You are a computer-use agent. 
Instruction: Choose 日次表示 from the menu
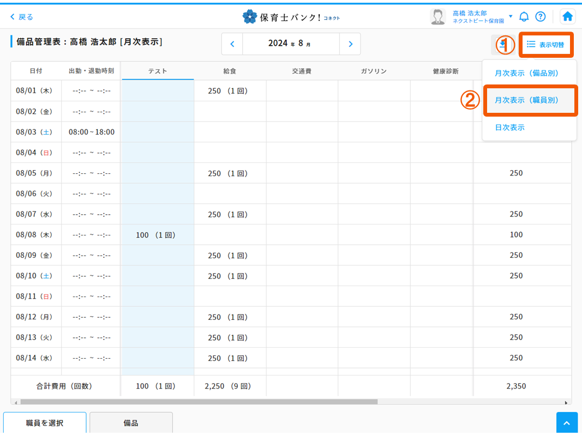[509, 128]
